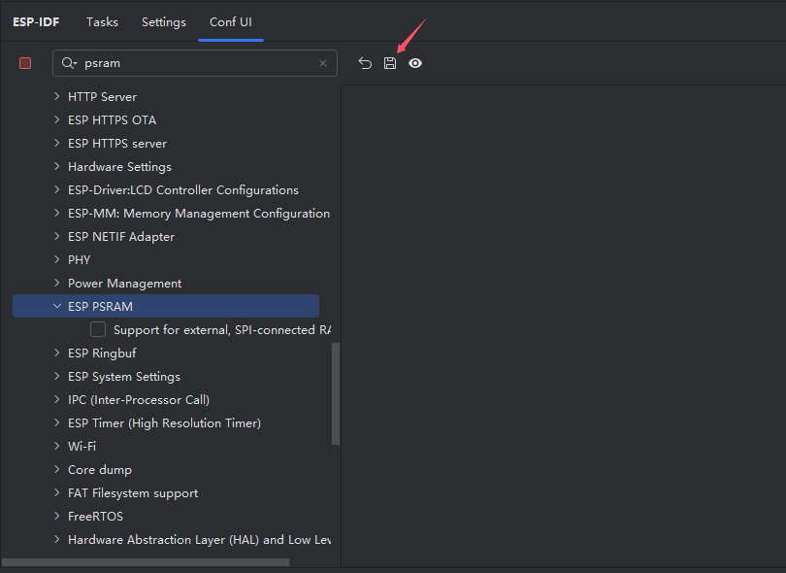This screenshot has width=786, height=573.
Task: Click the save configuration floppy disk icon
Action: click(390, 63)
